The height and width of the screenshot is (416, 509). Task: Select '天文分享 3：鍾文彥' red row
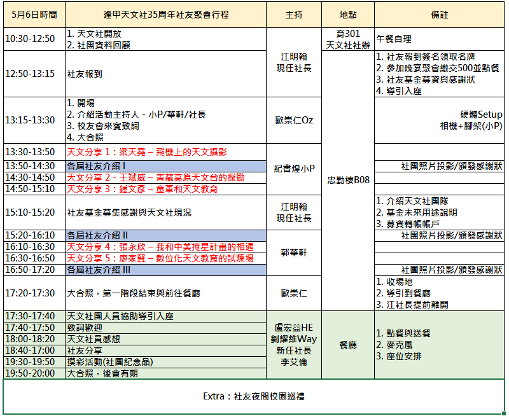coord(165,189)
